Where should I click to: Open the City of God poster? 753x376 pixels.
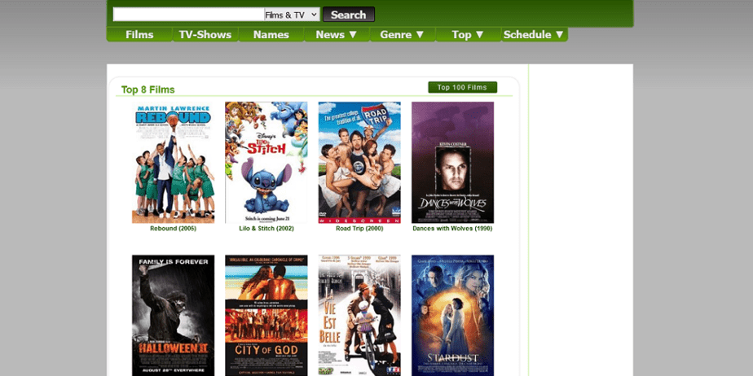pos(266,316)
